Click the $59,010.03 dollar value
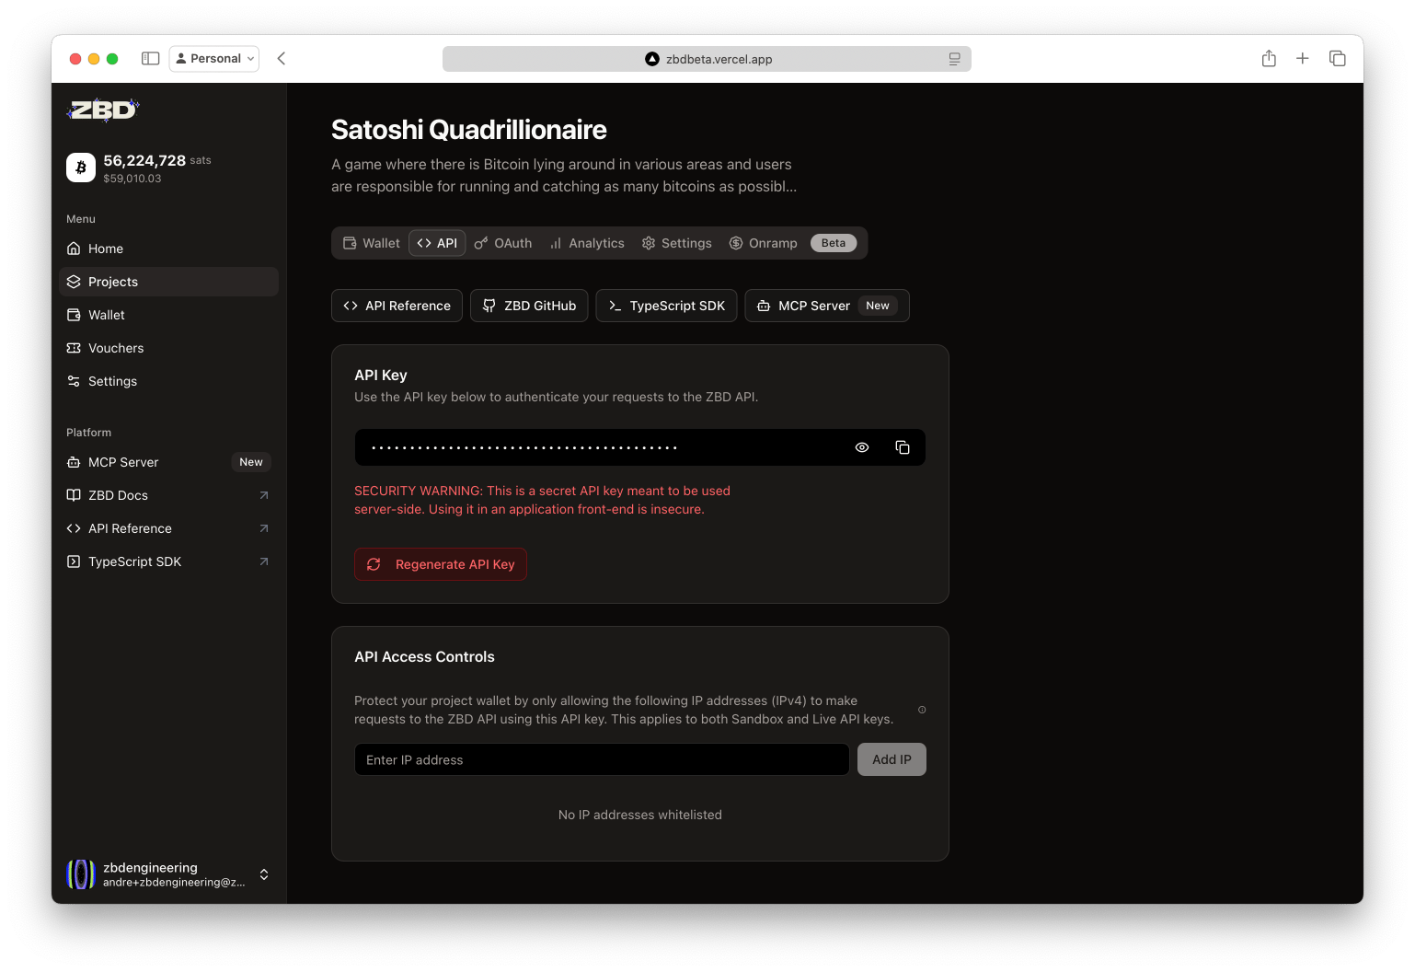 pyautogui.click(x=132, y=179)
